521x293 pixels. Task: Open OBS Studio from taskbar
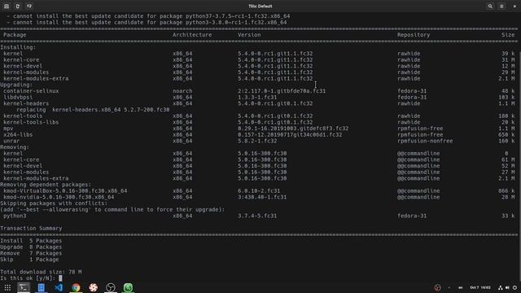click(111, 287)
